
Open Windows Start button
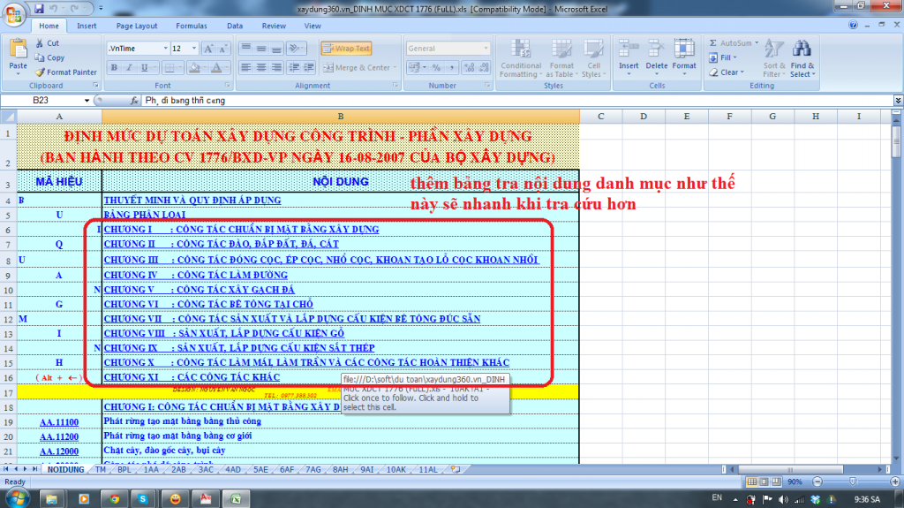(x=16, y=498)
